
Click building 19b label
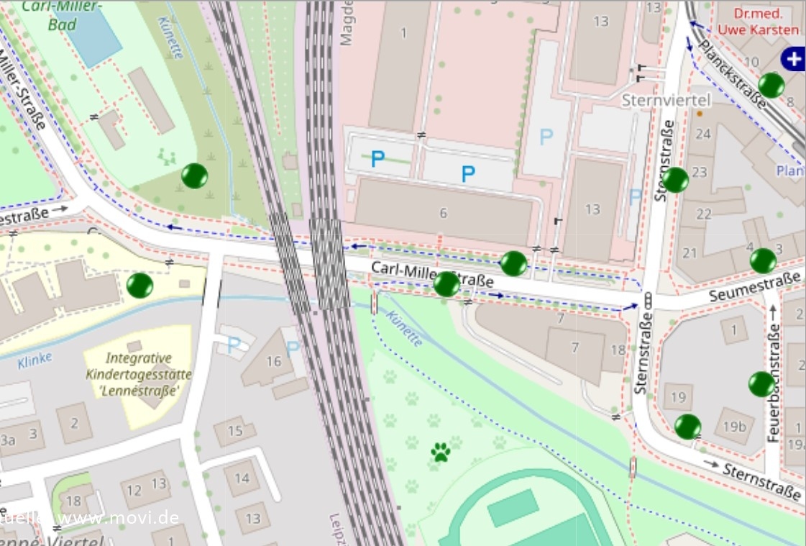(x=734, y=427)
